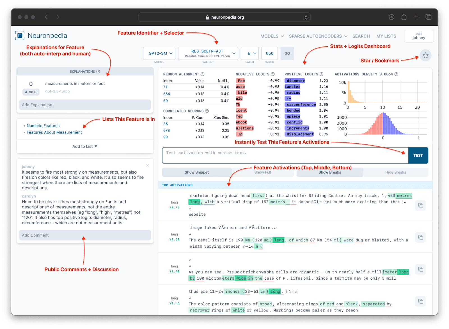Viewport: 449px width, 329px height.
Task: Click the TEST button
Action: click(418, 155)
